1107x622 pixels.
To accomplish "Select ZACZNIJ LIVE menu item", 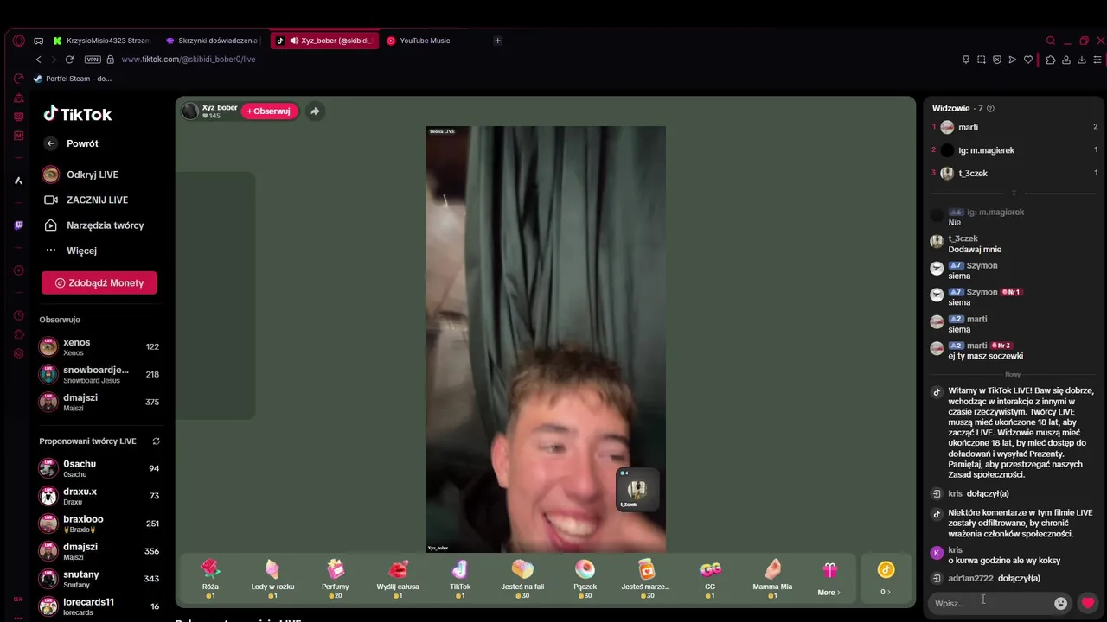I will [86, 200].
